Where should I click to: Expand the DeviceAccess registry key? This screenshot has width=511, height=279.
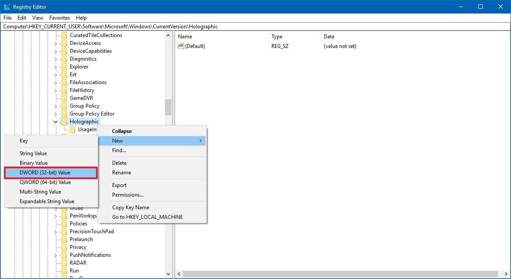[x=55, y=43]
